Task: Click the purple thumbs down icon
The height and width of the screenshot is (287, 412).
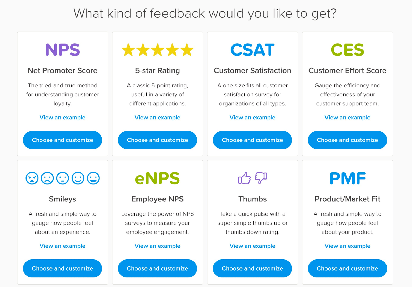Action: [261, 178]
